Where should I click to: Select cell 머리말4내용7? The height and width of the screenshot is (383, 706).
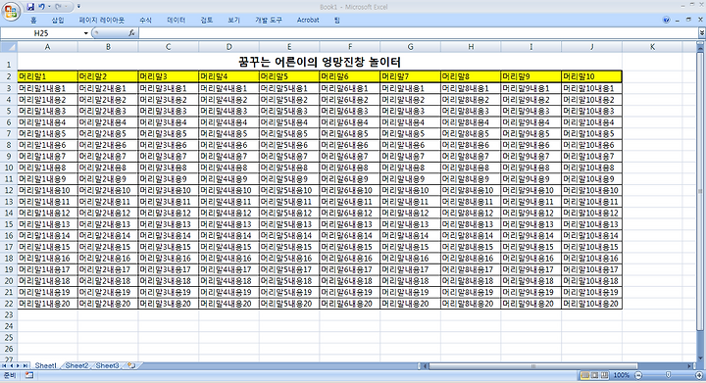pyautogui.click(x=228, y=156)
